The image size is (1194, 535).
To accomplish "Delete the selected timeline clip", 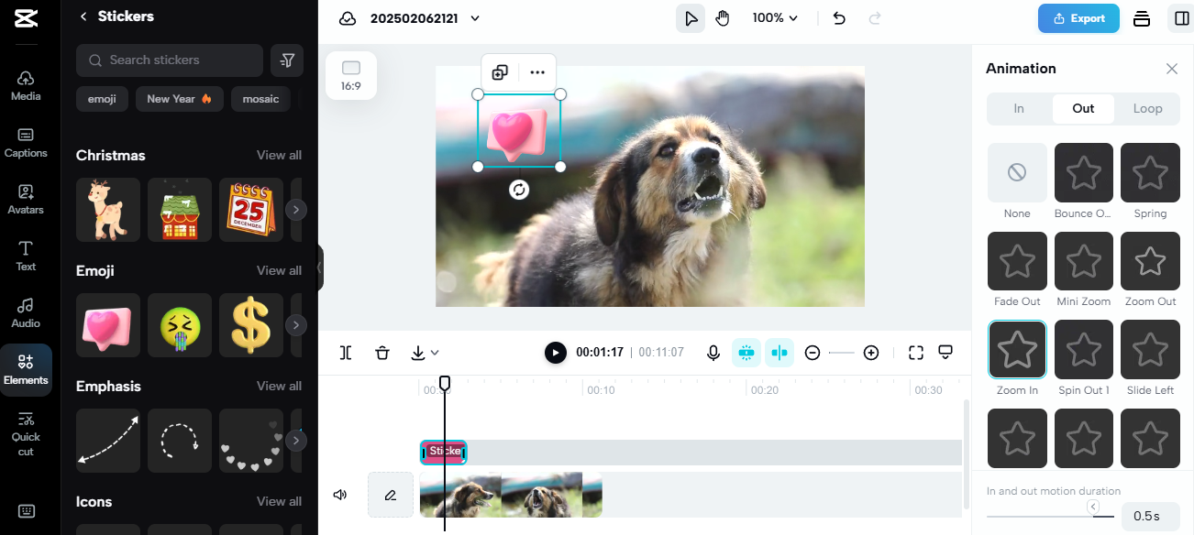I will pos(382,353).
